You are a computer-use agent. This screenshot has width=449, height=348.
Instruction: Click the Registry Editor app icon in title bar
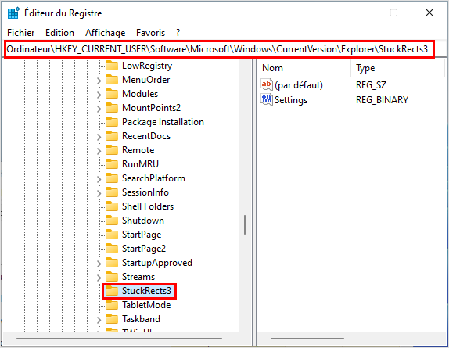pos(13,13)
